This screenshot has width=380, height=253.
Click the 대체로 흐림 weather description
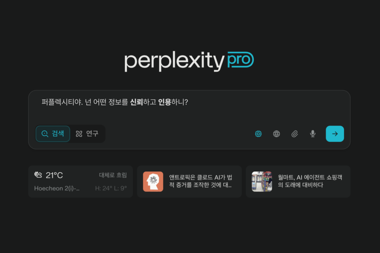(113, 175)
